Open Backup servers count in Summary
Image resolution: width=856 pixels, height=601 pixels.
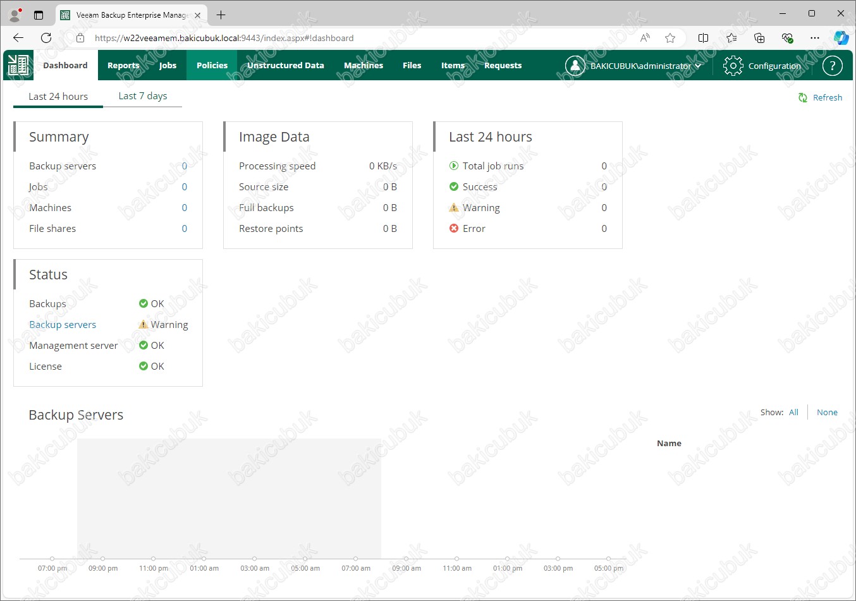point(185,166)
